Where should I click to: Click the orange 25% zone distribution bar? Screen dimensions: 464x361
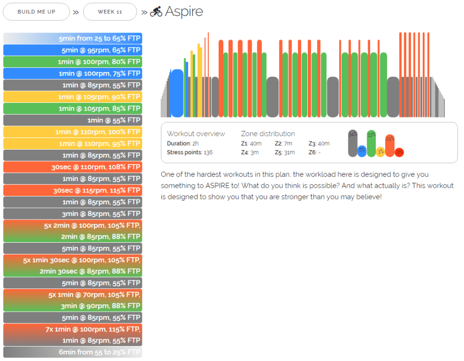point(390,146)
